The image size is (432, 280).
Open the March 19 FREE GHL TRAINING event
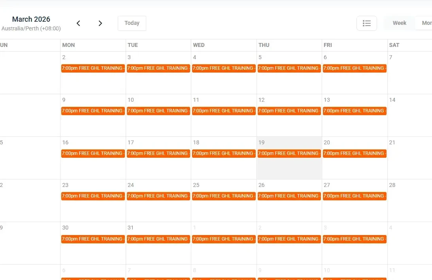[x=289, y=153]
